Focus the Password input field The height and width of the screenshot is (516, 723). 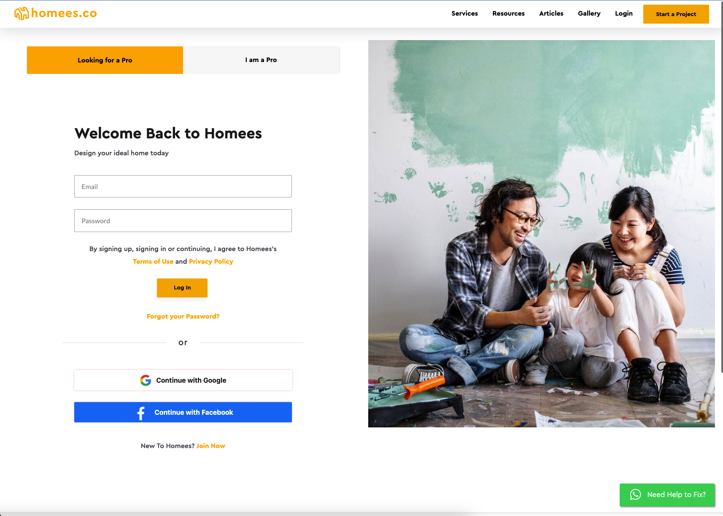(x=183, y=221)
